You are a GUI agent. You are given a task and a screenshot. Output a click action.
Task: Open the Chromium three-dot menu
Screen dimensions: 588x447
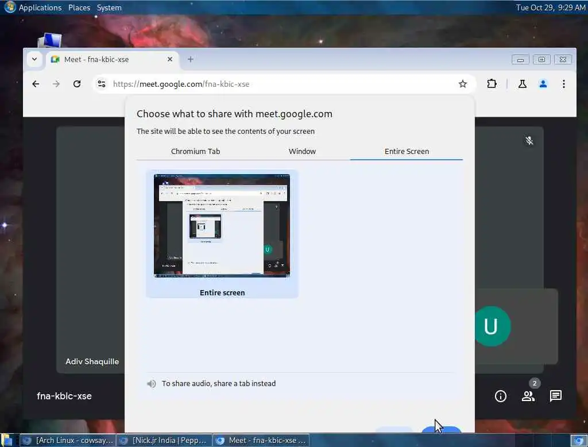click(564, 84)
